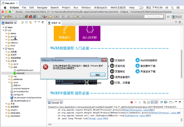Collapse the dist folder
This screenshot has height=127, width=184.
tap(9, 67)
